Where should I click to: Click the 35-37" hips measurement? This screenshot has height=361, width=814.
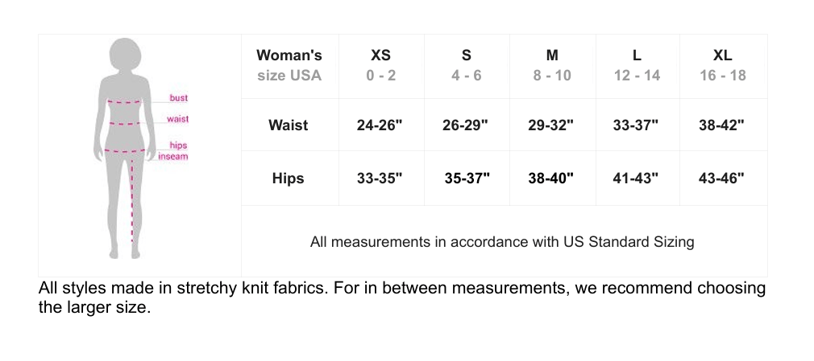(467, 178)
